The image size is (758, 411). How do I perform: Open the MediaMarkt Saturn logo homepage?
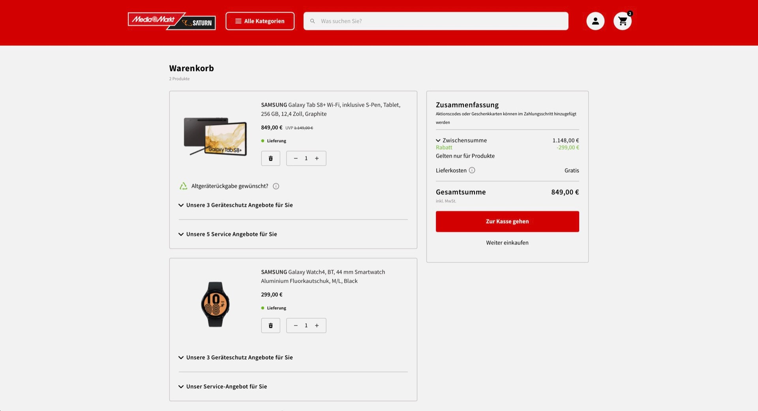coord(172,21)
